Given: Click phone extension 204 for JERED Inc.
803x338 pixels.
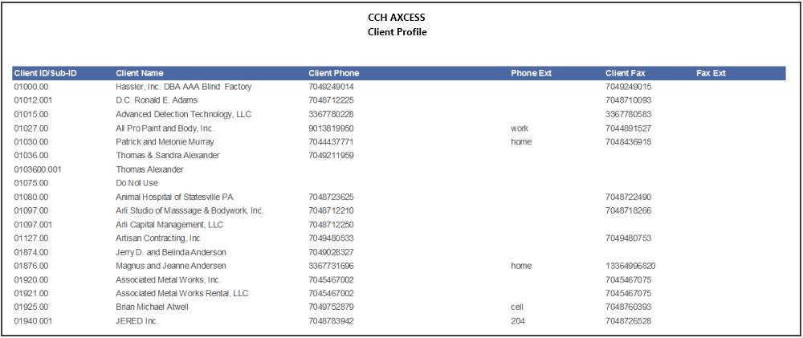Looking at the screenshot, I should (x=518, y=321).
